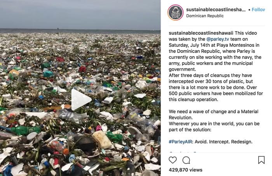Click the 'part of the solution:' caption line
Viewport: 272px width, 176px height.
tap(190, 130)
